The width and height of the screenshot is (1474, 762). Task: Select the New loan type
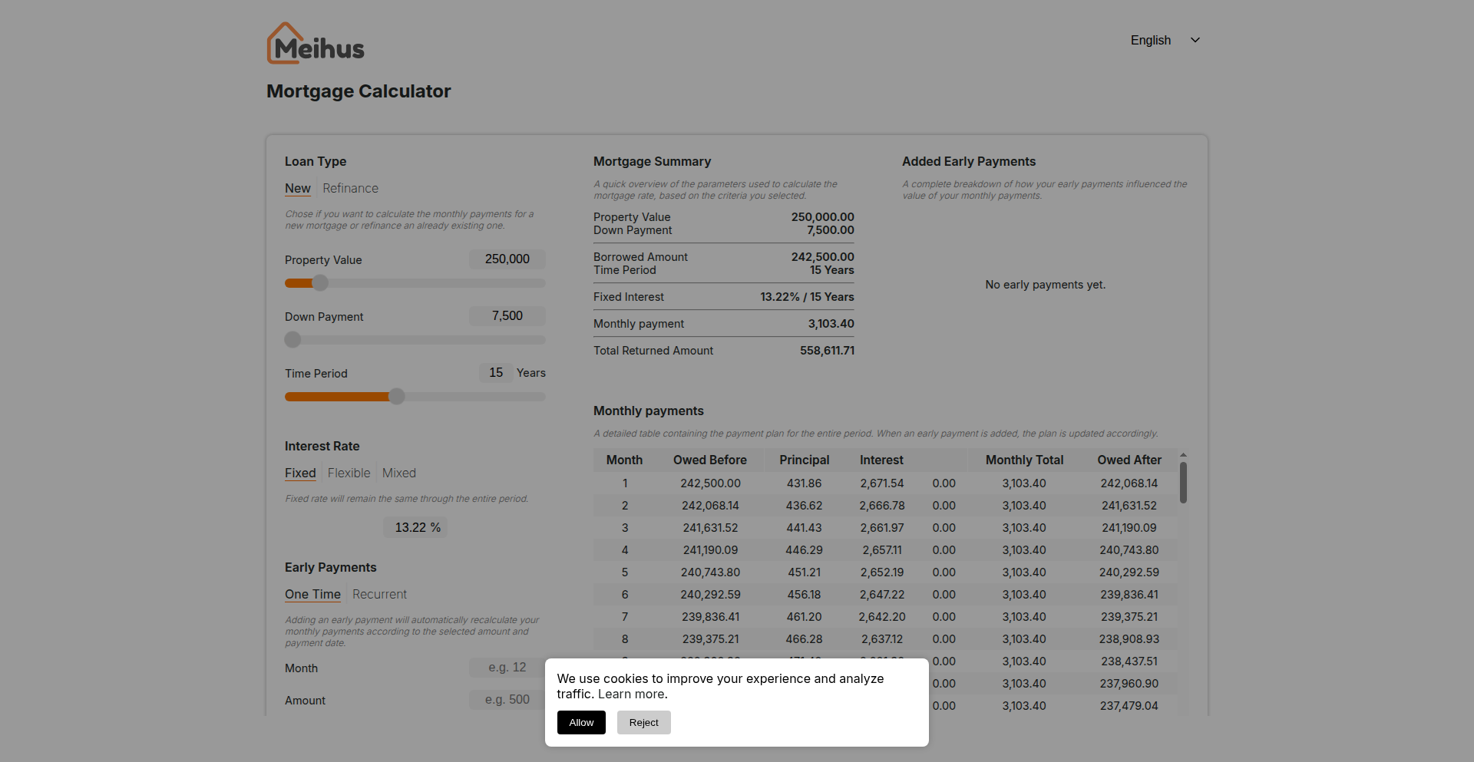coord(297,189)
